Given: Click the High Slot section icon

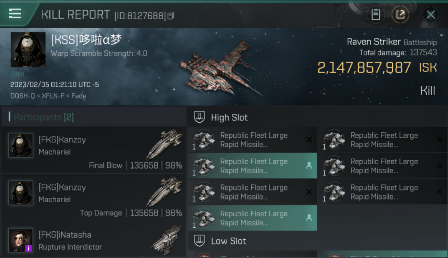Looking at the screenshot, I should point(199,117).
